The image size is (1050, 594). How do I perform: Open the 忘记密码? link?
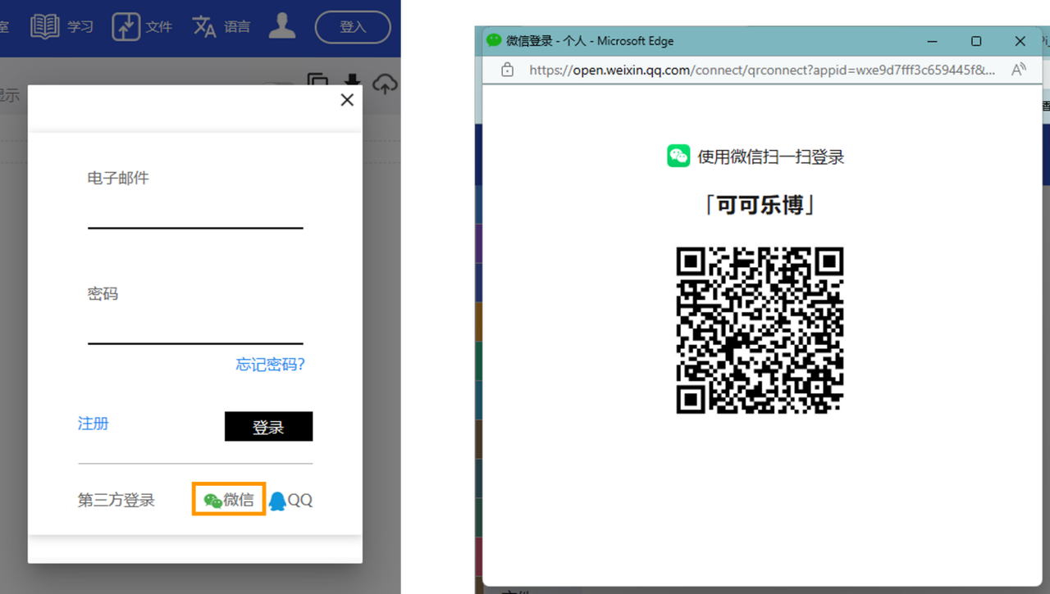pos(270,365)
